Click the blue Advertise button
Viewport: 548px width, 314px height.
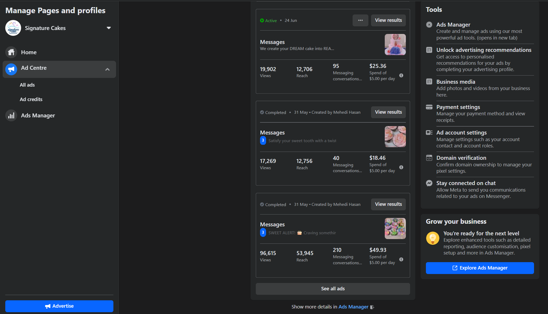pyautogui.click(x=59, y=306)
